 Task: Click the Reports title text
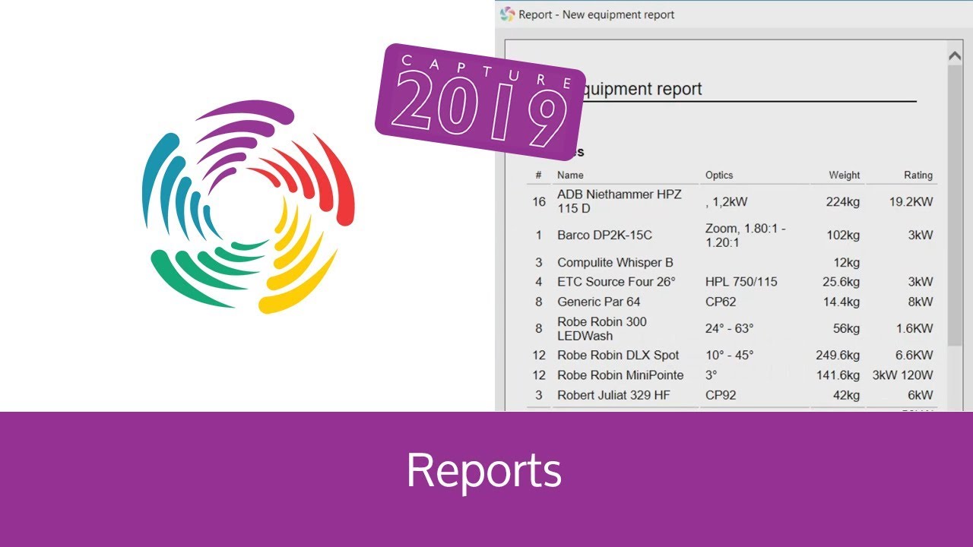[x=484, y=470]
